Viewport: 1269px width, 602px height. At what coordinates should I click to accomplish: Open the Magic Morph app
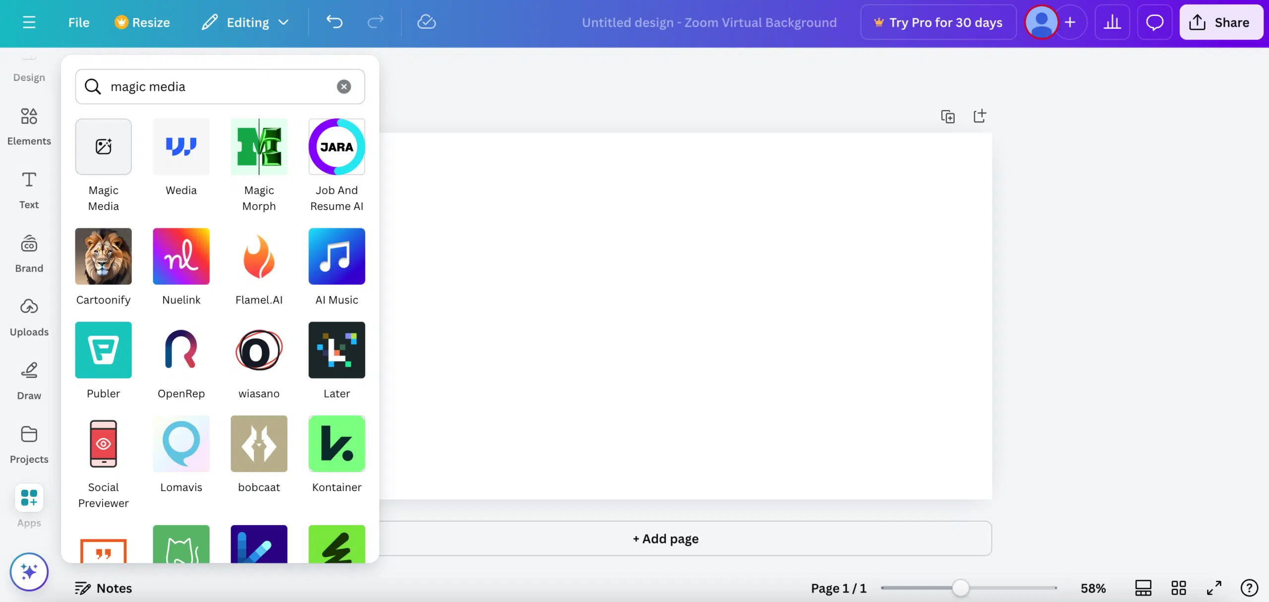coord(259,165)
